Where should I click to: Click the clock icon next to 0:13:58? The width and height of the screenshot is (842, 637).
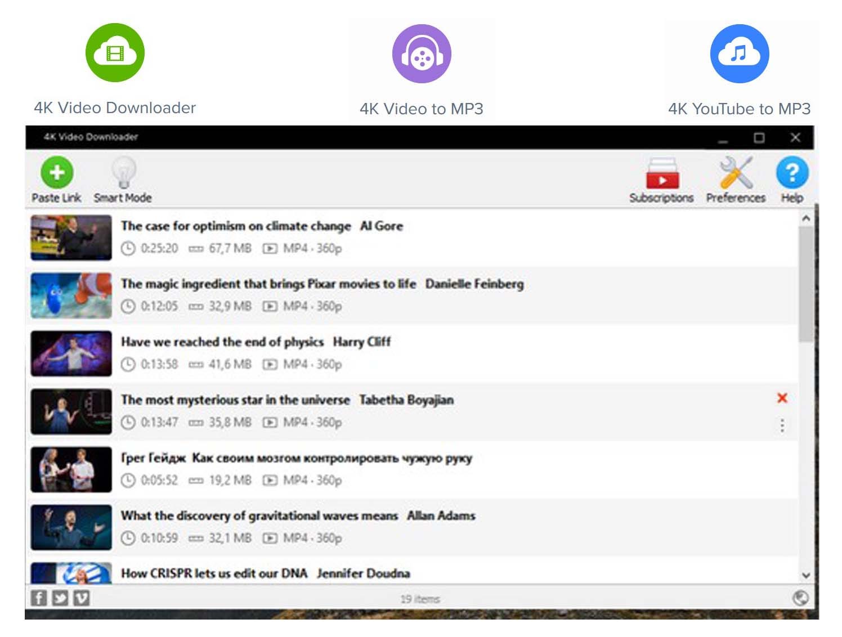click(x=128, y=364)
